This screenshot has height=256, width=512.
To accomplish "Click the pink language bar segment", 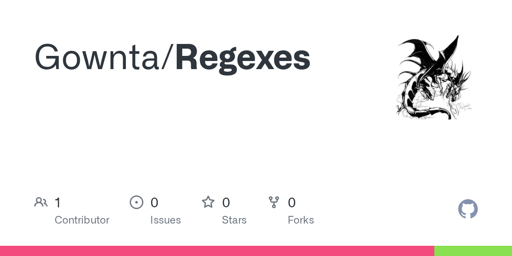I will pos(217,251).
